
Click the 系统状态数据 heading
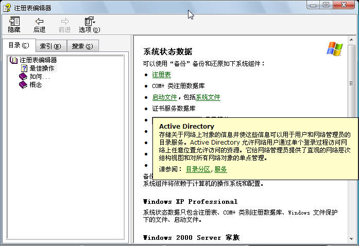(167, 51)
